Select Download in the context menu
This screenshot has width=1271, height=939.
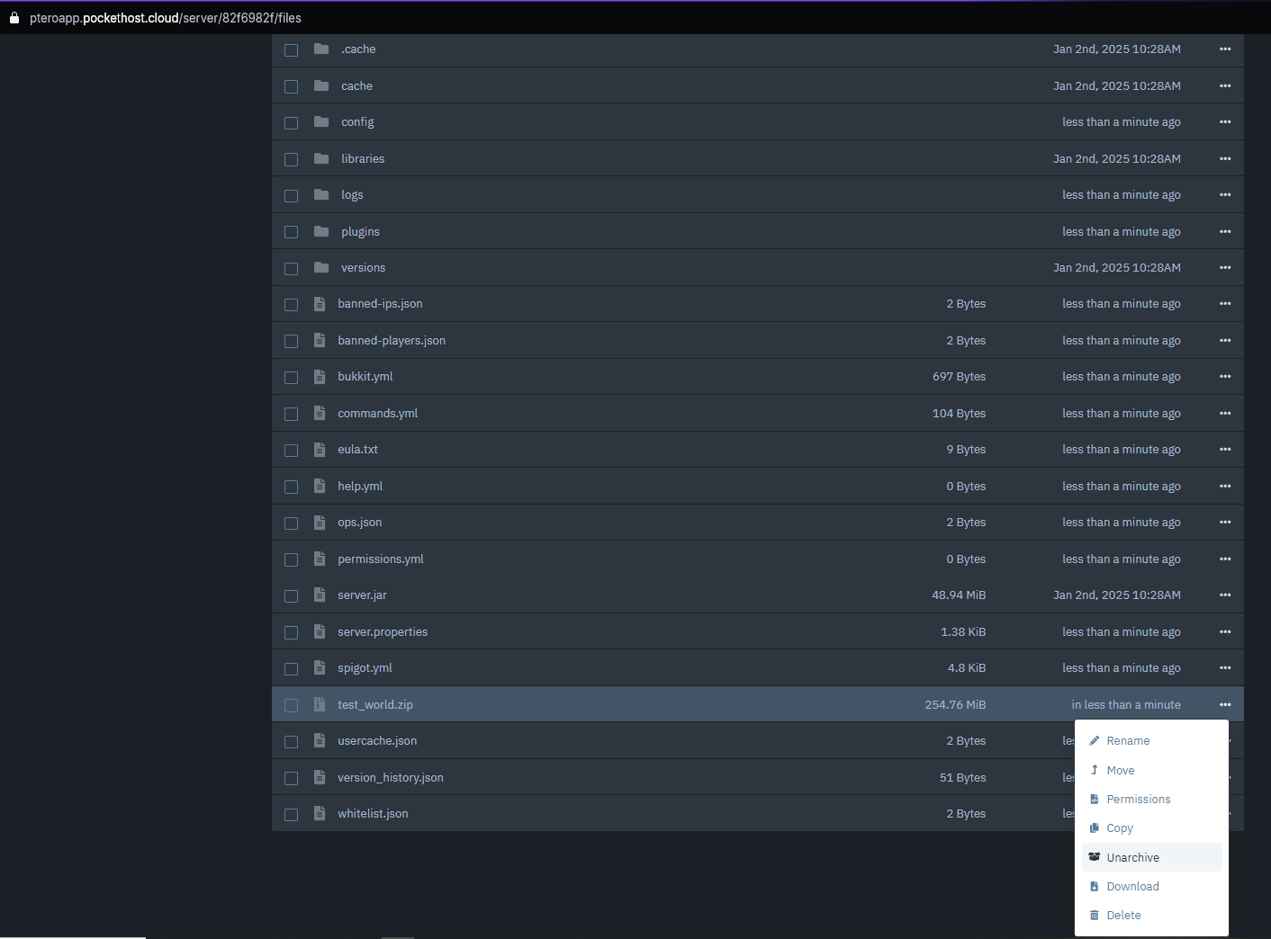click(1152, 886)
